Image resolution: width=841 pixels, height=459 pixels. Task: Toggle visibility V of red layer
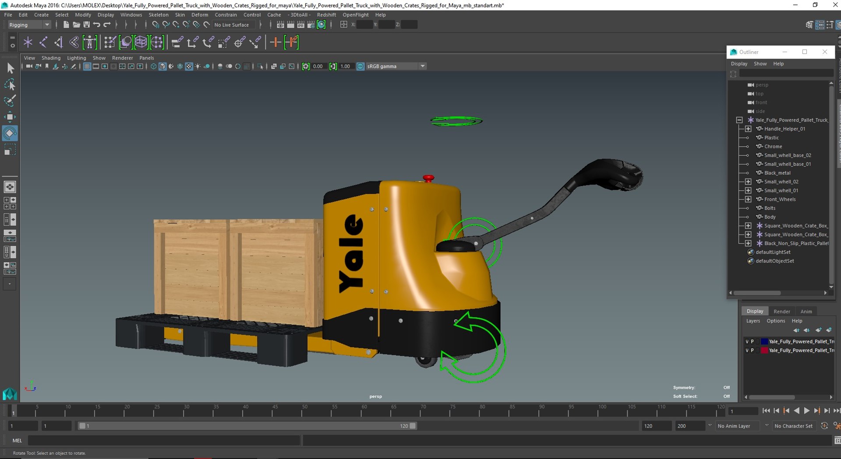coord(747,350)
